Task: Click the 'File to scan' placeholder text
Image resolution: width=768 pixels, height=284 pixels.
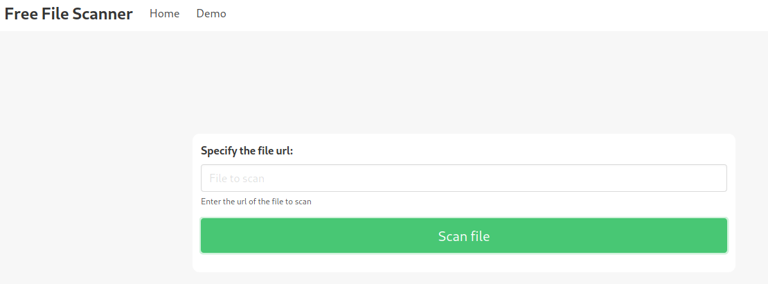Action: [237, 179]
